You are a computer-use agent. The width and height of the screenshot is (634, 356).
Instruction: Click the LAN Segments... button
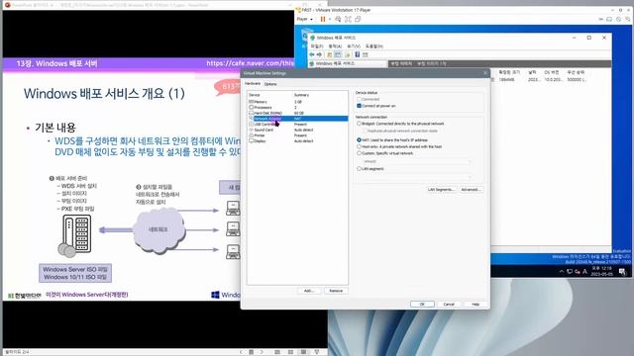click(x=441, y=189)
